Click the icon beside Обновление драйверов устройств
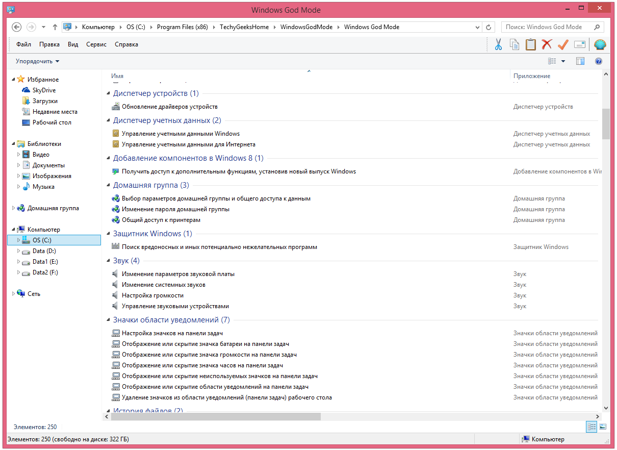This screenshot has height=450, width=617. pyautogui.click(x=116, y=107)
